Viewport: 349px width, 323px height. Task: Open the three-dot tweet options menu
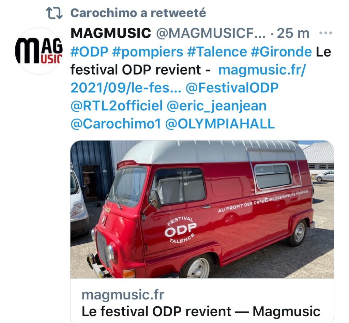[325, 33]
